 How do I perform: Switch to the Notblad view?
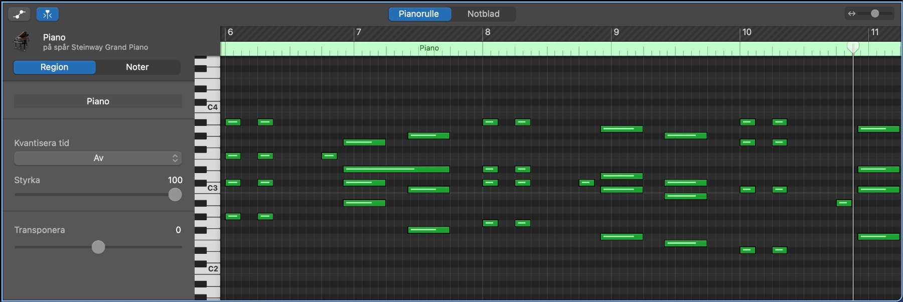[483, 14]
